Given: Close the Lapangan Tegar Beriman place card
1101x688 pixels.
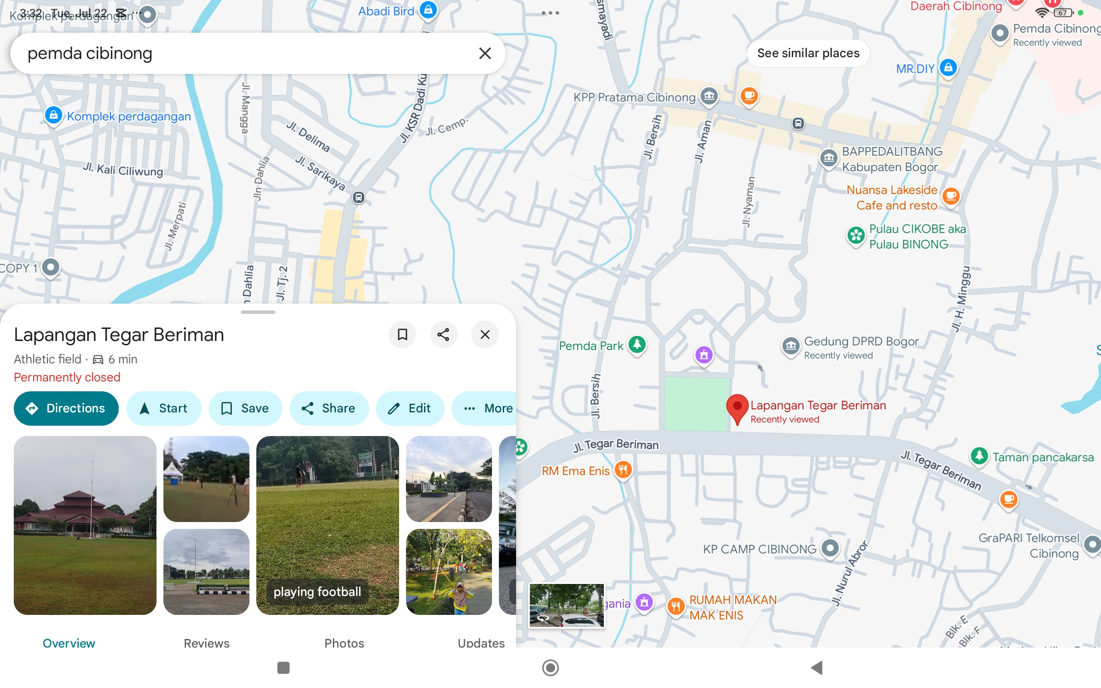Looking at the screenshot, I should (x=485, y=335).
